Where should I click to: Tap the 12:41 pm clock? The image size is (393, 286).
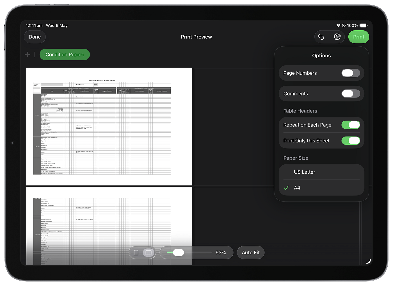34,26
